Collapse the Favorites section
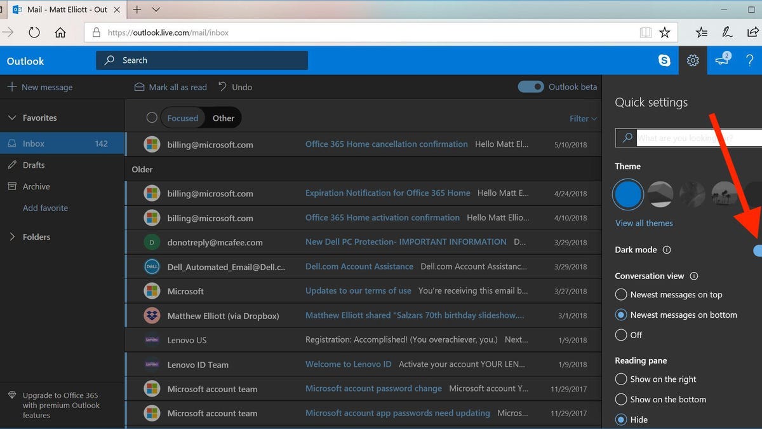This screenshot has height=429, width=762. tap(13, 117)
